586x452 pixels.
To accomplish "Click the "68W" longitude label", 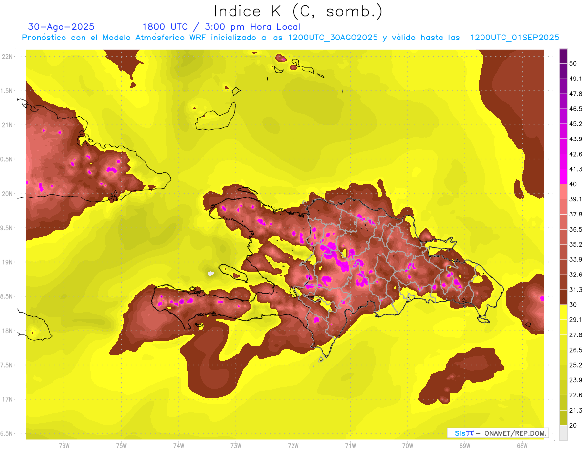I will click(522, 446).
